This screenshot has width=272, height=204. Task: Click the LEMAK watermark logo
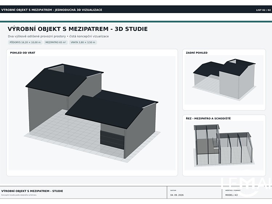[x=246, y=184]
